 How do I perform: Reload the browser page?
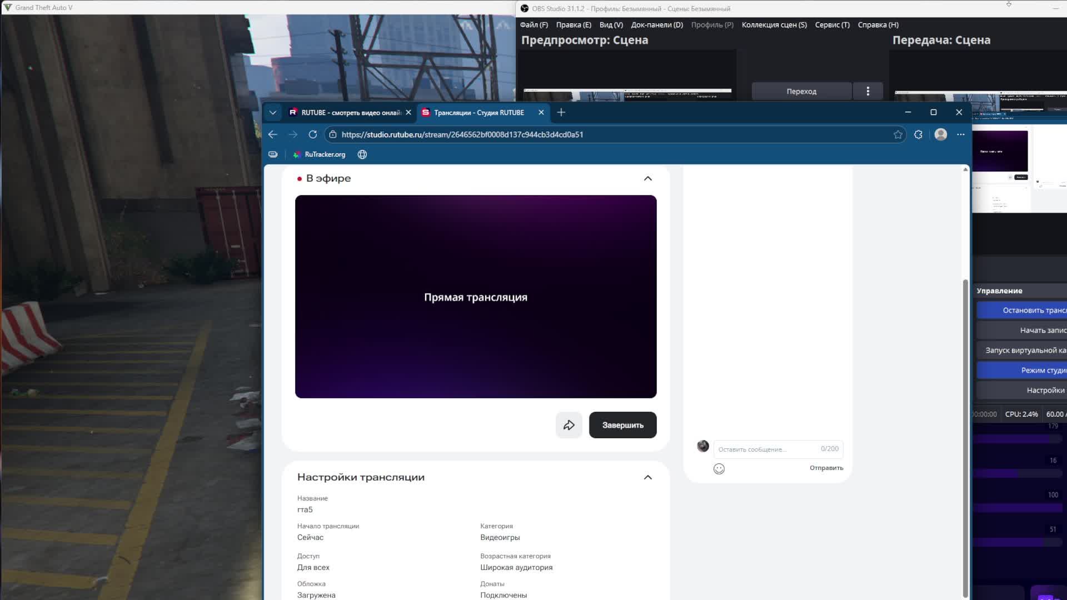pyautogui.click(x=313, y=134)
